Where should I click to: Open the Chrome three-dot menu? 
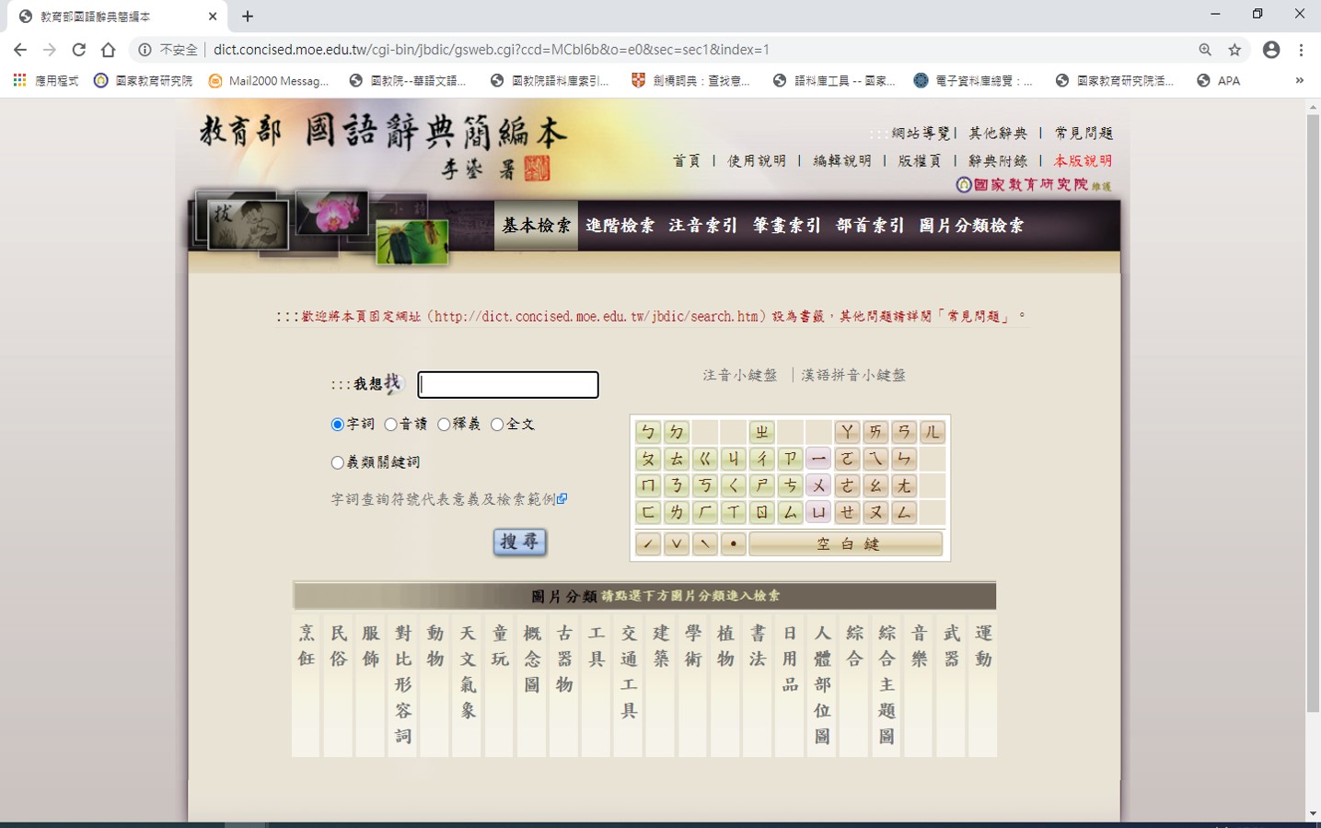pos(1301,50)
